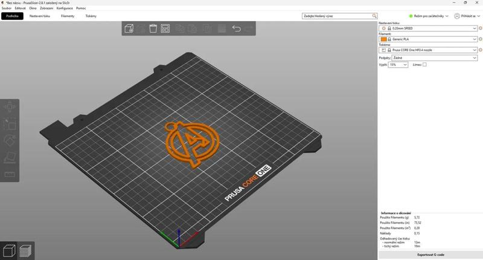Select the Place on face tool
The width and height of the screenshot is (483, 260).
pyautogui.click(x=10, y=157)
